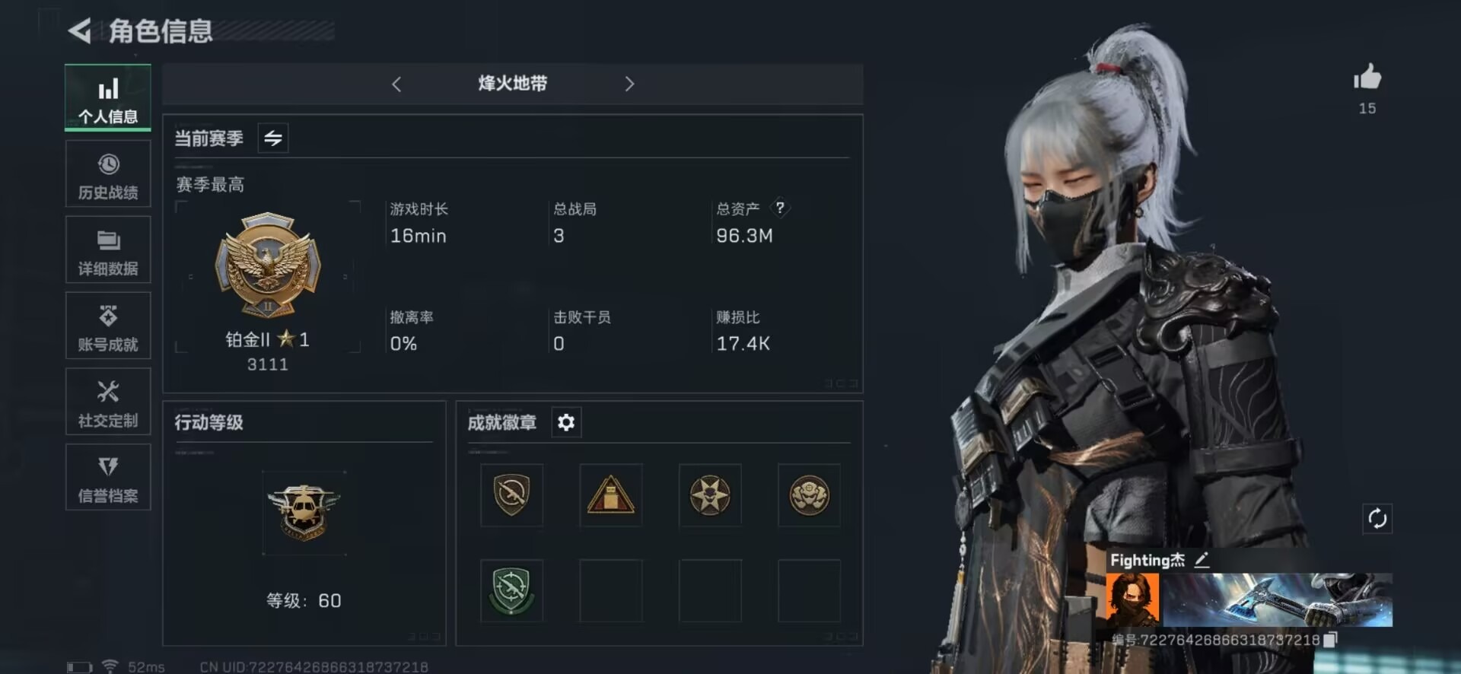Select the 账号成就 achievements sidebar icon
1461x674 pixels.
click(108, 326)
